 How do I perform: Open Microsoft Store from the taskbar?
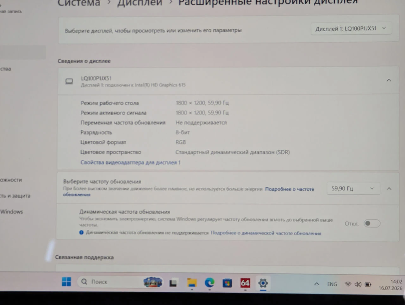(227, 283)
